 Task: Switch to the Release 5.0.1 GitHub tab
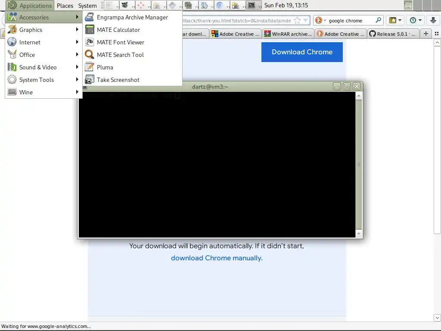pyautogui.click(x=393, y=34)
